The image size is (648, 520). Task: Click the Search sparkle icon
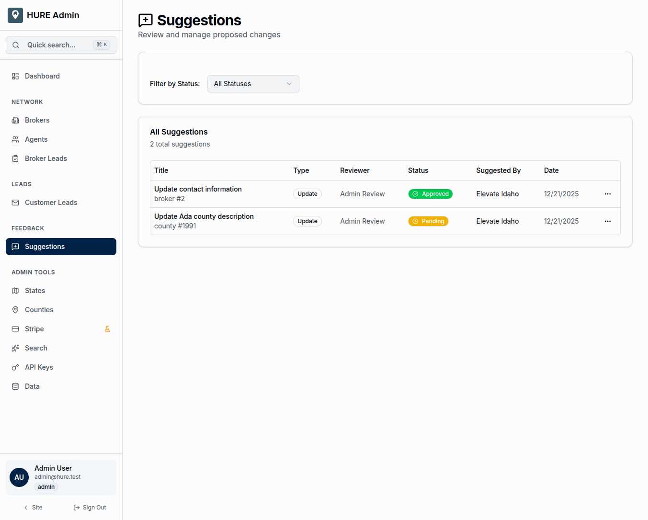(x=15, y=348)
